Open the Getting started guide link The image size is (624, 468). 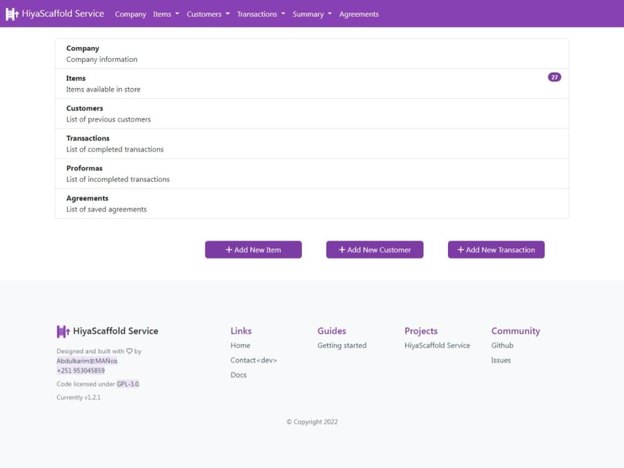pos(342,346)
